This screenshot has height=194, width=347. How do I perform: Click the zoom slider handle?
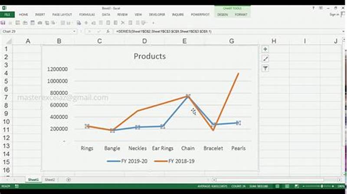322,186
